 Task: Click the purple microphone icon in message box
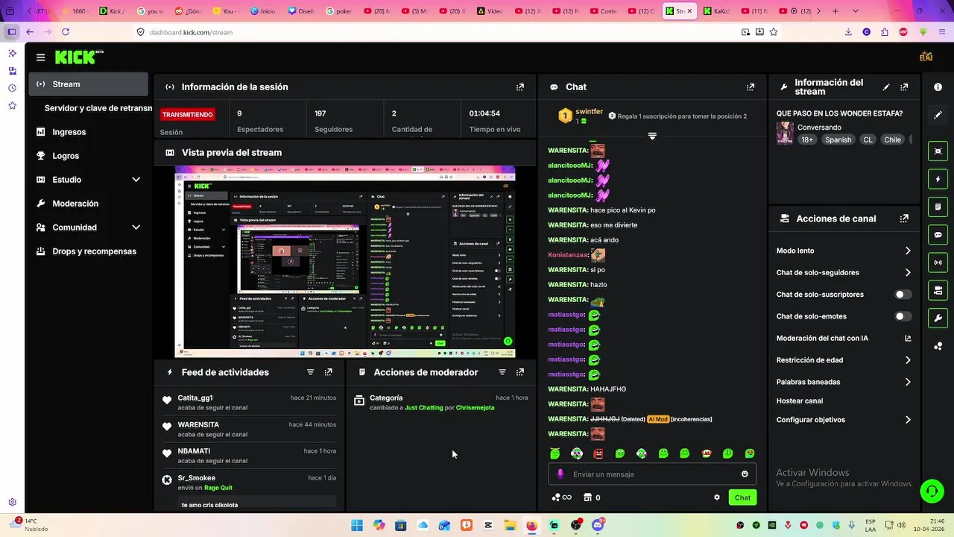(560, 474)
